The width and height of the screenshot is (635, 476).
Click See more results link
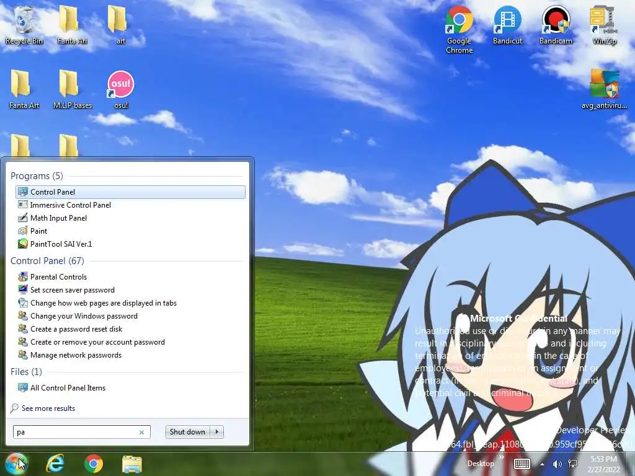(48, 408)
